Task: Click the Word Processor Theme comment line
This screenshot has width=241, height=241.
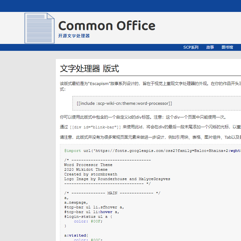Action: [x=88, y=165]
